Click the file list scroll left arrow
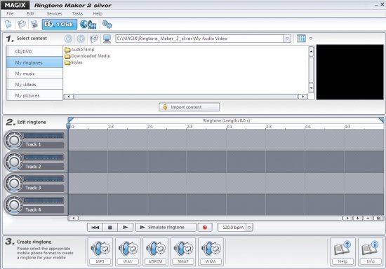Screen dimensions: 386x269 point(69,97)
